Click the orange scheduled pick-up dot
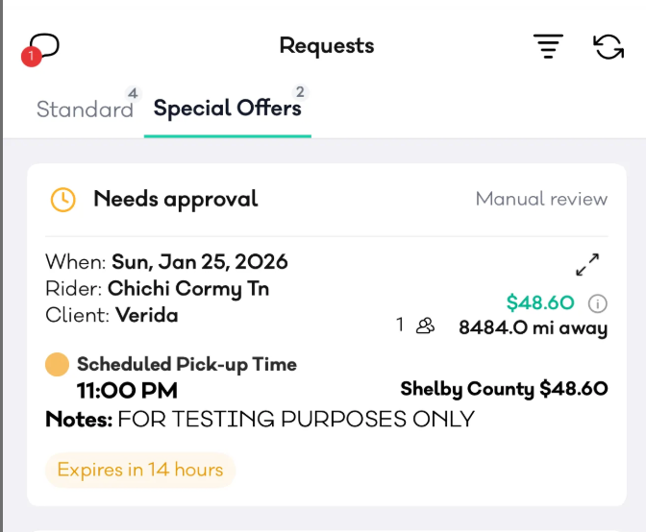Screen dimensions: 646x532 coord(57,365)
